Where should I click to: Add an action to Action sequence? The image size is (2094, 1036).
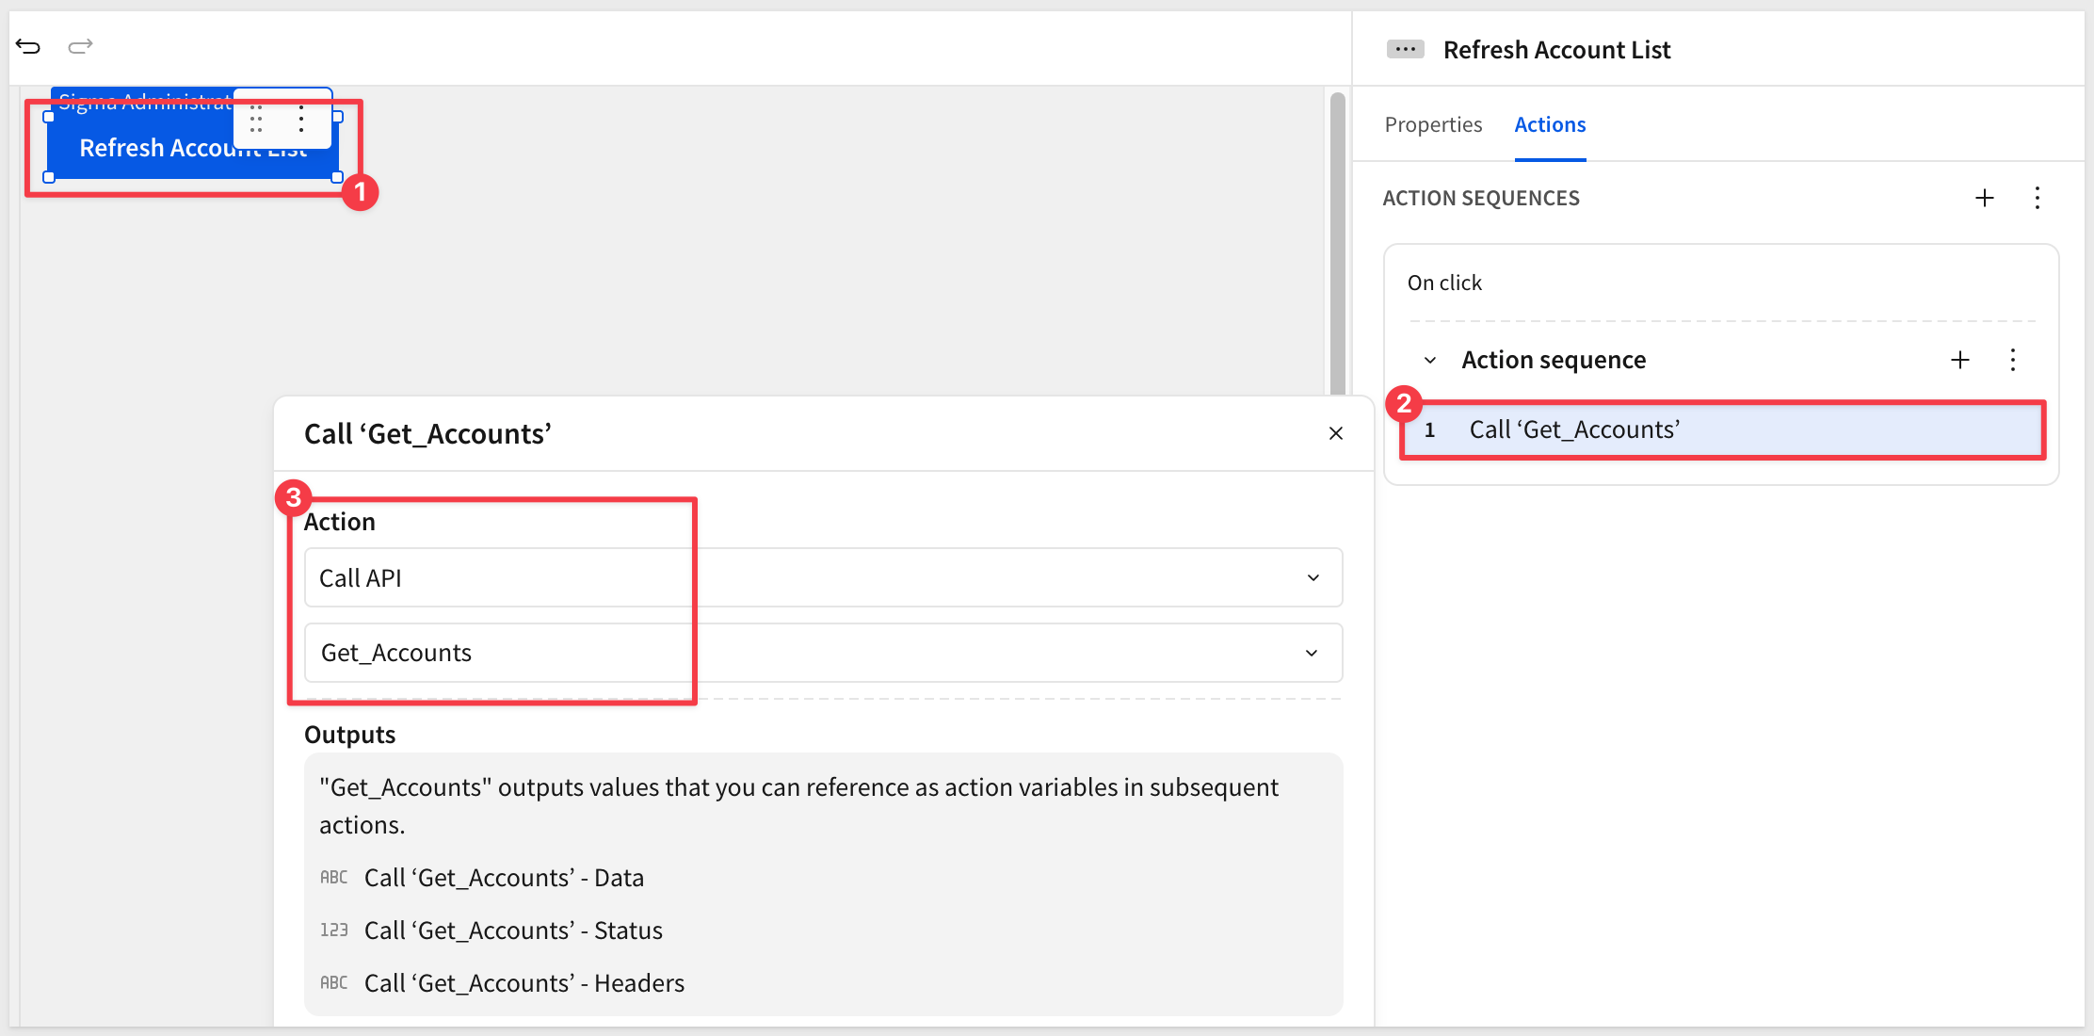pyautogui.click(x=1960, y=360)
